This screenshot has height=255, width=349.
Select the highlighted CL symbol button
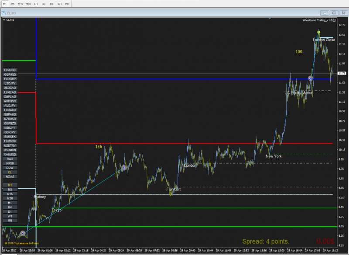point(10,172)
